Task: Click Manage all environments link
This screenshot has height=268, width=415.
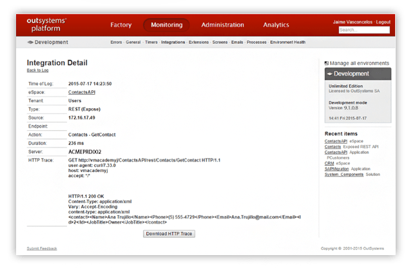Action: (x=359, y=63)
